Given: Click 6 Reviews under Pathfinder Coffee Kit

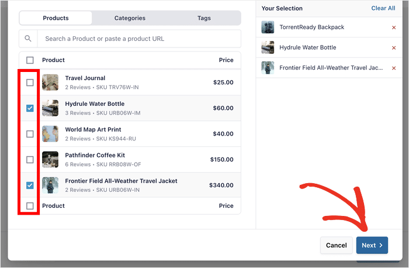Looking at the screenshot, I should pyautogui.click(x=78, y=164).
